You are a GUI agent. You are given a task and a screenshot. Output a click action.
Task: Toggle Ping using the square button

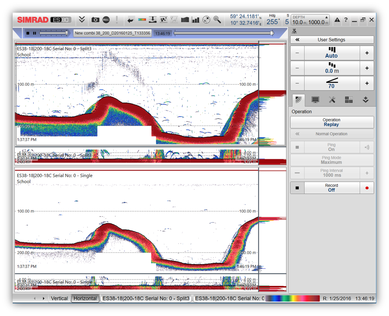pos(297,147)
